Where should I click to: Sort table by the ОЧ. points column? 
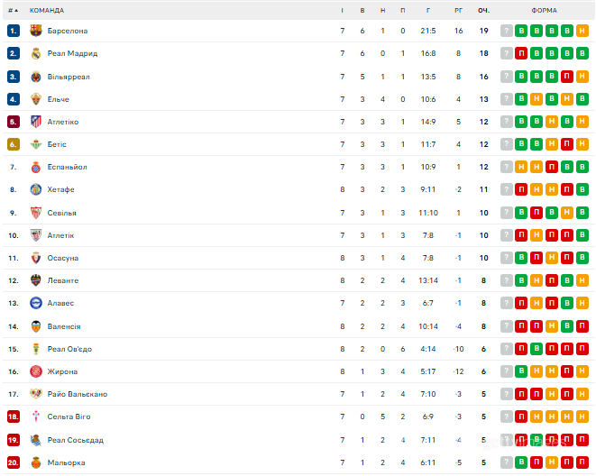483,10
